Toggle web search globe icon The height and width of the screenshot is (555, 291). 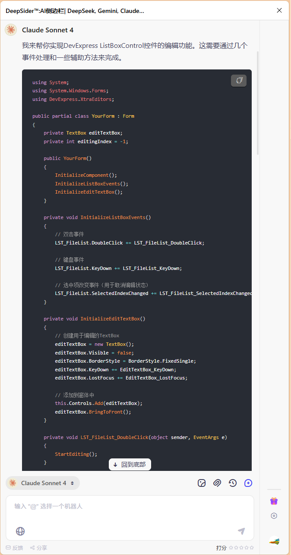coord(20,531)
